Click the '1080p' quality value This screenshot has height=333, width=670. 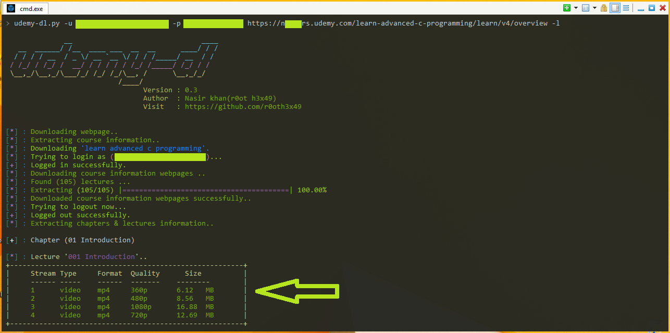(141, 307)
